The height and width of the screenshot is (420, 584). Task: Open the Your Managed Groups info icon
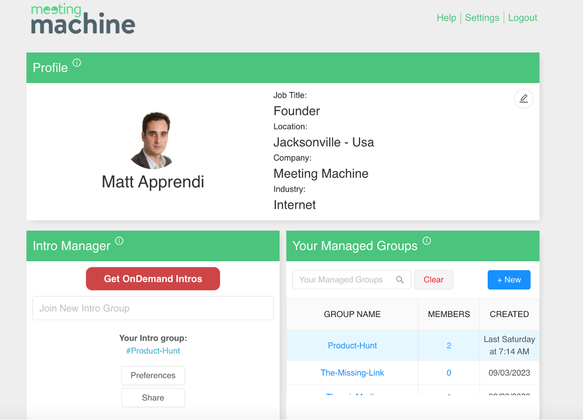tap(427, 241)
